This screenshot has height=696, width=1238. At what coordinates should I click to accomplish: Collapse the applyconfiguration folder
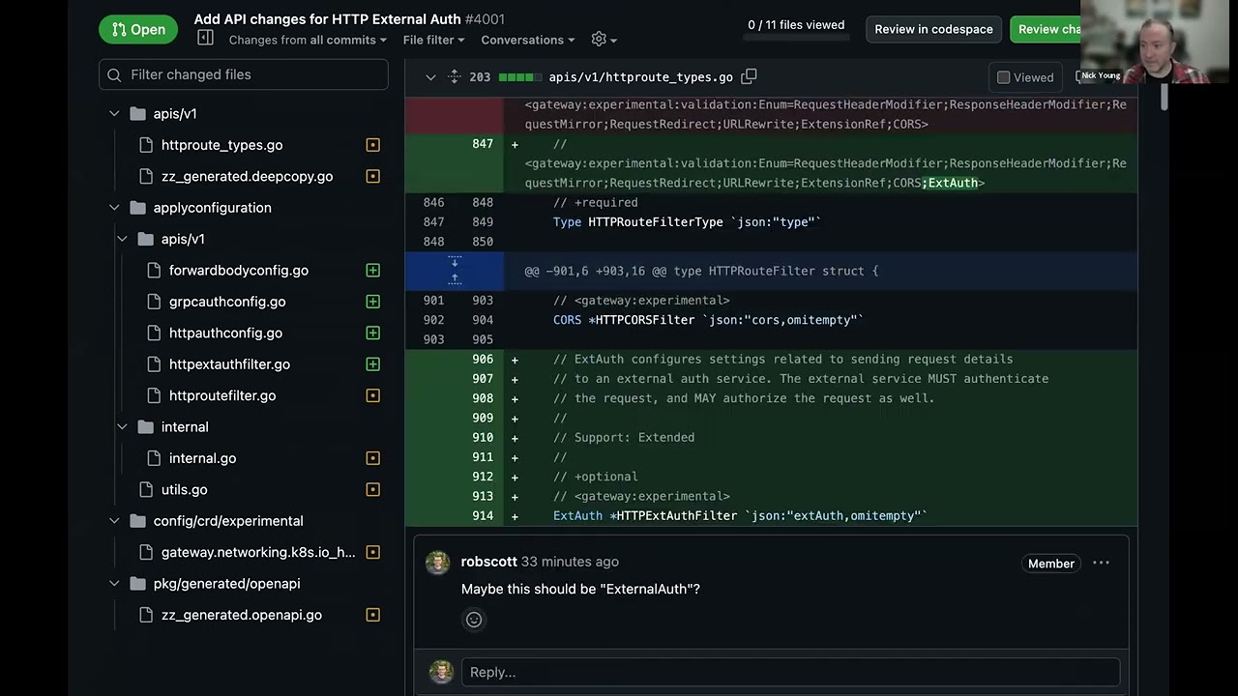coord(114,208)
